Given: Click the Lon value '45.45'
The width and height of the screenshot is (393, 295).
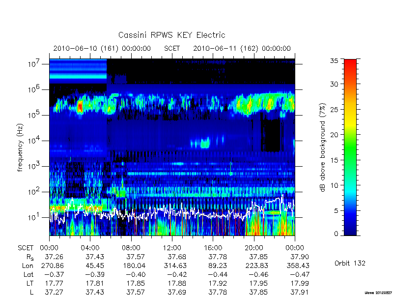Looking at the screenshot, I should (x=95, y=265).
